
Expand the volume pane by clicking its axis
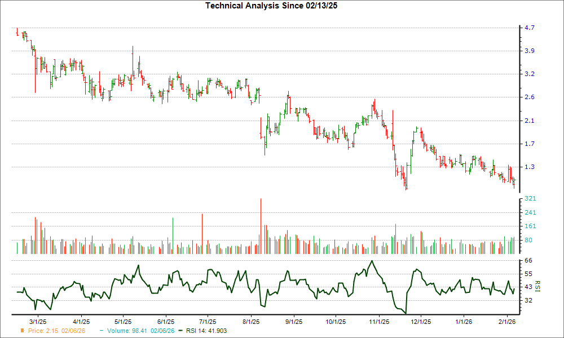pos(523,225)
